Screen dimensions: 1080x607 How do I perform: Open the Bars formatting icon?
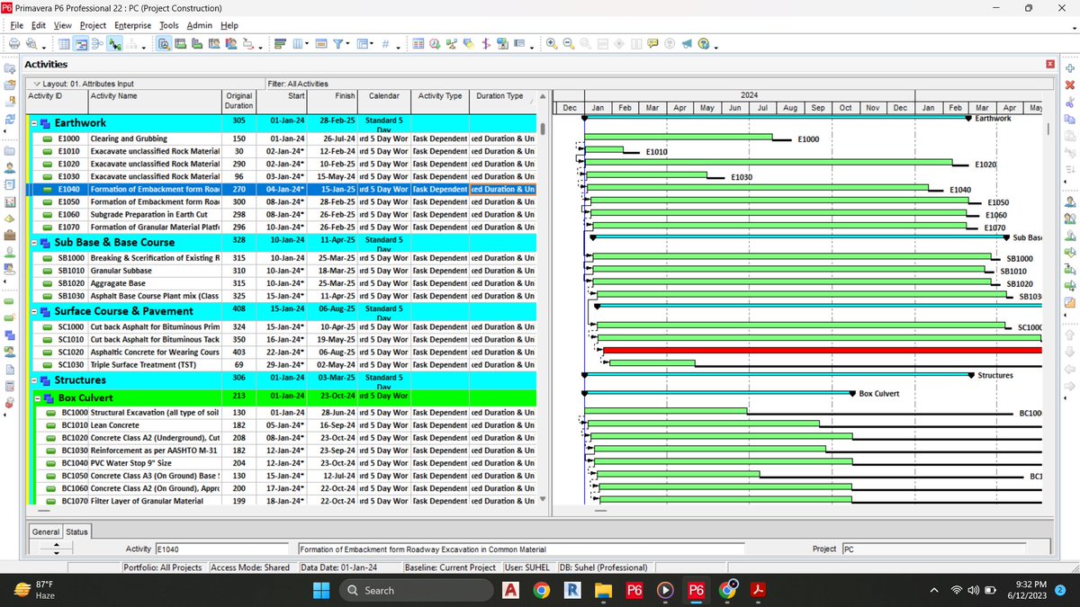280,43
